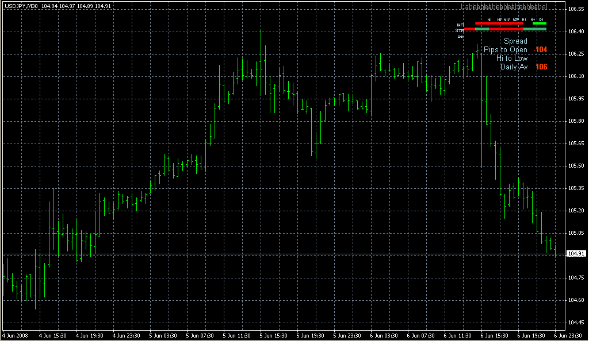Click the 104.45 price scale label
The image size is (589, 341).
point(576,322)
